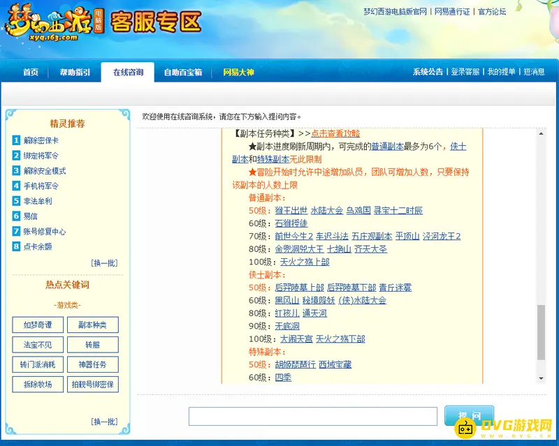Viewport: 559px width, 446px height.
Task: Click the 神器任务 keyword button
Action: (93, 364)
